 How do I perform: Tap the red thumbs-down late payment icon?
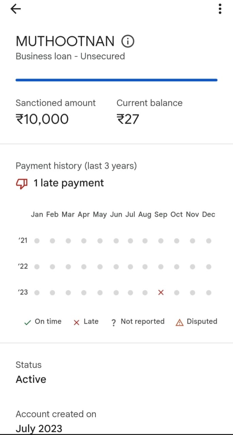[22, 184]
